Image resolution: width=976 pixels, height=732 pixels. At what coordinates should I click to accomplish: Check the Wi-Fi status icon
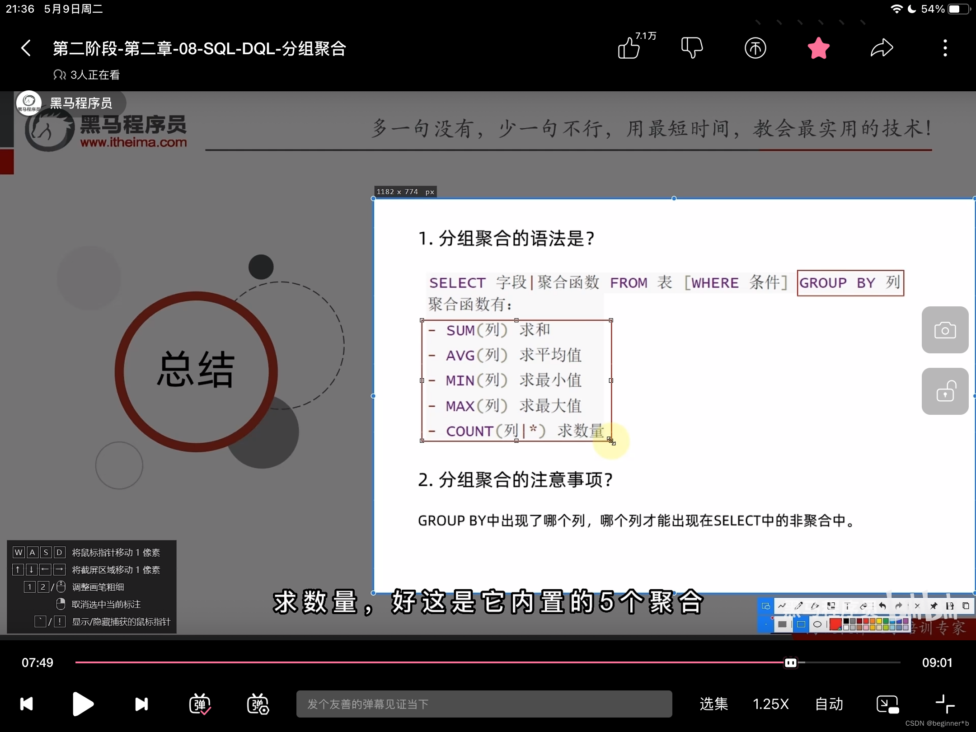pos(896,9)
